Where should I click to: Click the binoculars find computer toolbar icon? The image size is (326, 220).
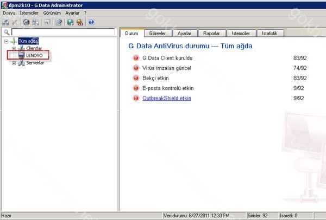click(x=6, y=22)
